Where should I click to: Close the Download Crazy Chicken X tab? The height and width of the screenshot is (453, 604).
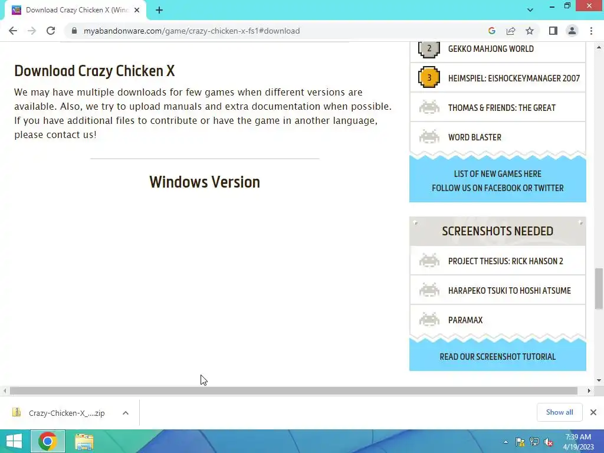coord(137,10)
